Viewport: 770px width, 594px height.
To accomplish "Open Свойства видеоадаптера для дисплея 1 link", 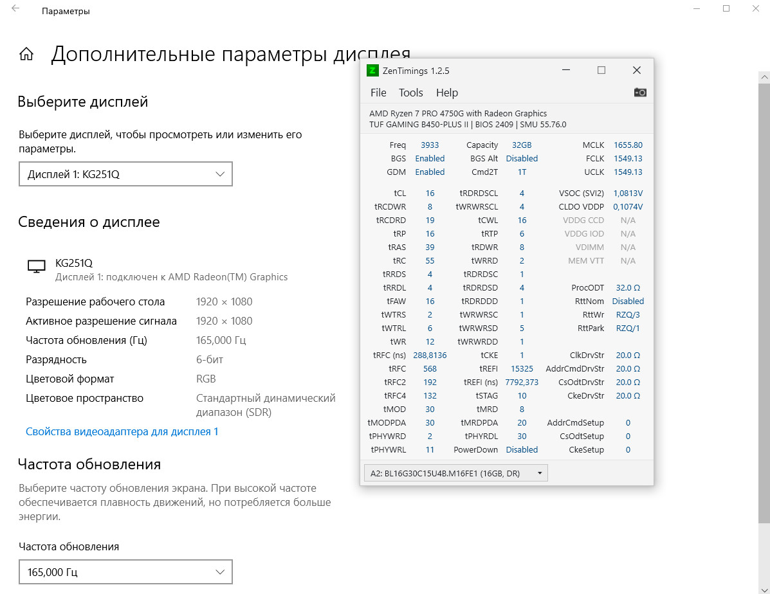I will click(122, 431).
